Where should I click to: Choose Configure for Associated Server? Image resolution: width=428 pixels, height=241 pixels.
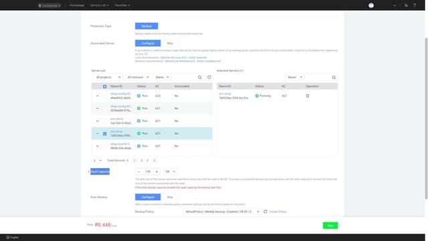coord(148,43)
